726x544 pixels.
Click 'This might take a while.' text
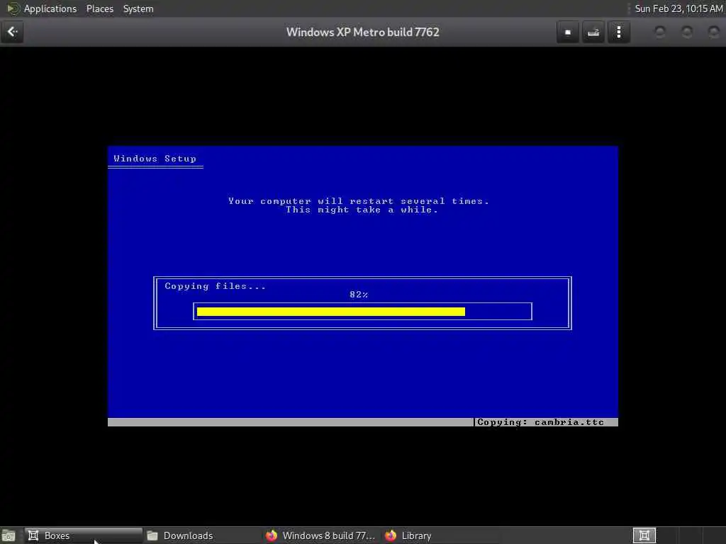[362, 210]
